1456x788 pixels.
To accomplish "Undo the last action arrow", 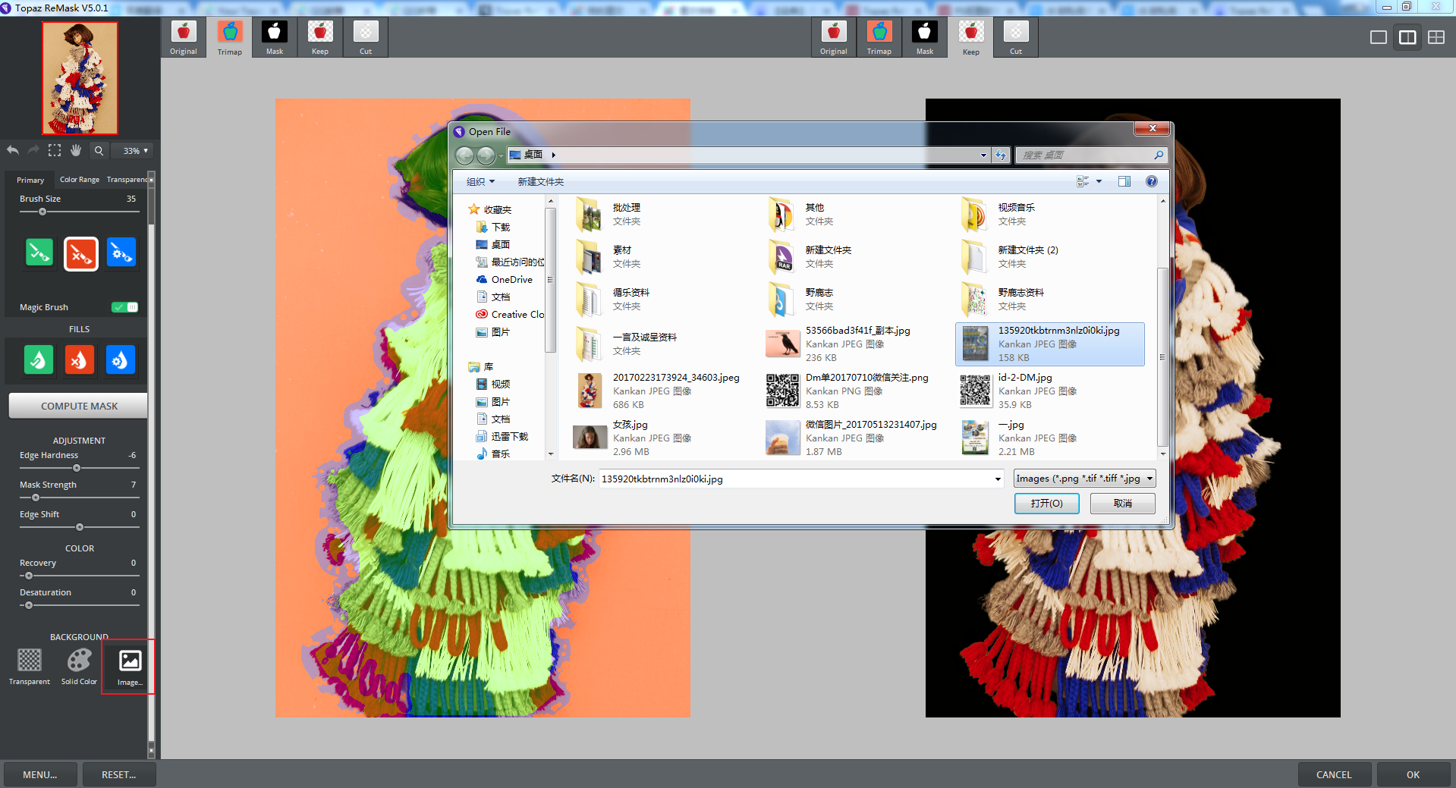I will (13, 150).
